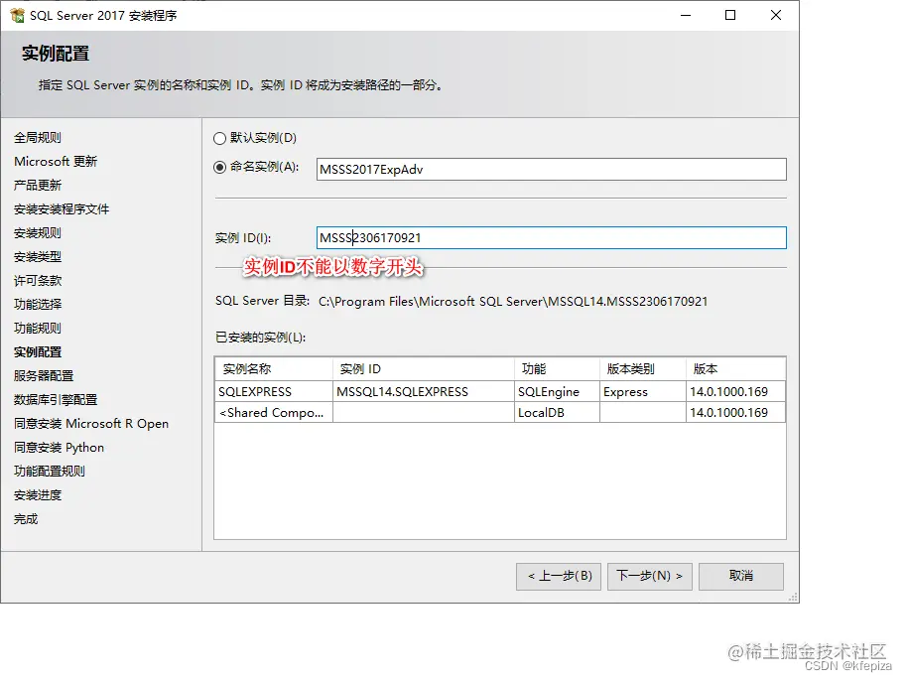点击"取消"按钮

[740, 576]
